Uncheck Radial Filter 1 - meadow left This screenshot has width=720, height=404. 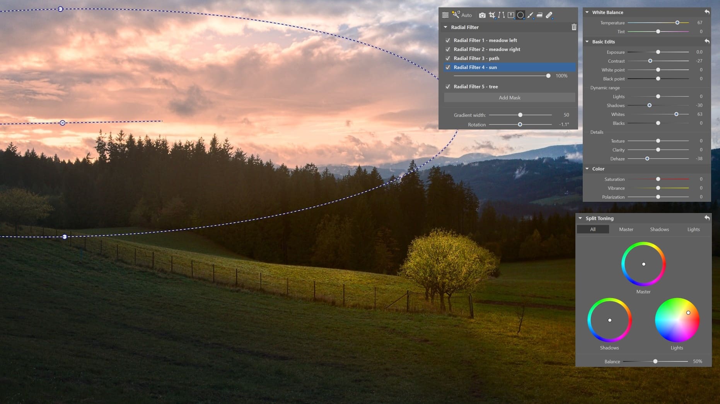click(x=448, y=40)
